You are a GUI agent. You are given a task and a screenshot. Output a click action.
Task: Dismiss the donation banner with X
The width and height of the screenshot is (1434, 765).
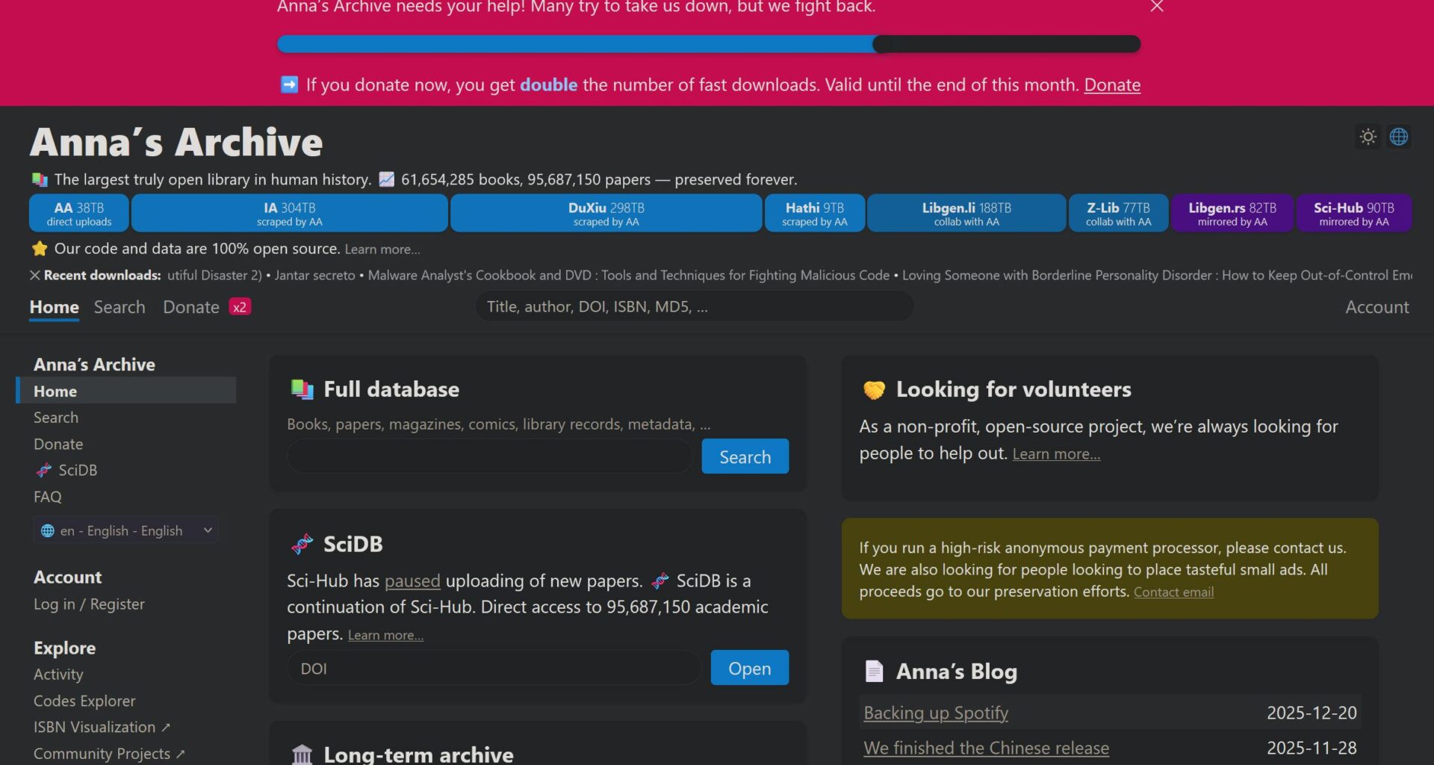pyautogui.click(x=1156, y=7)
